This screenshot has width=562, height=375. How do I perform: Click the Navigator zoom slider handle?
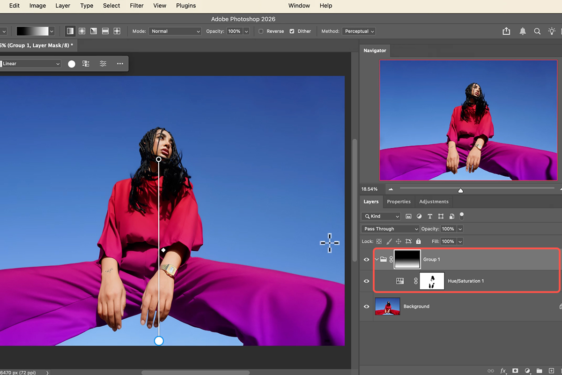[461, 190]
